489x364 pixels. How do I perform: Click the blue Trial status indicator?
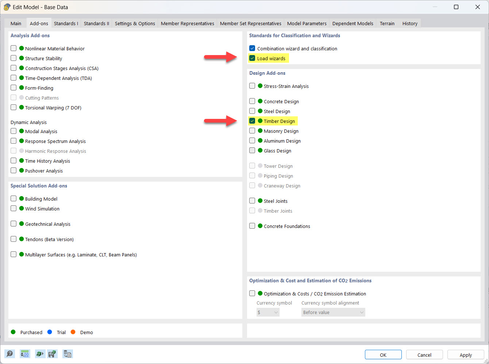pyautogui.click(x=50, y=332)
